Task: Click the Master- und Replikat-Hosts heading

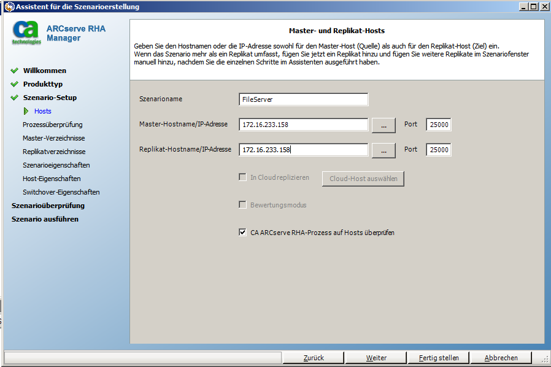Action: pyautogui.click(x=337, y=31)
